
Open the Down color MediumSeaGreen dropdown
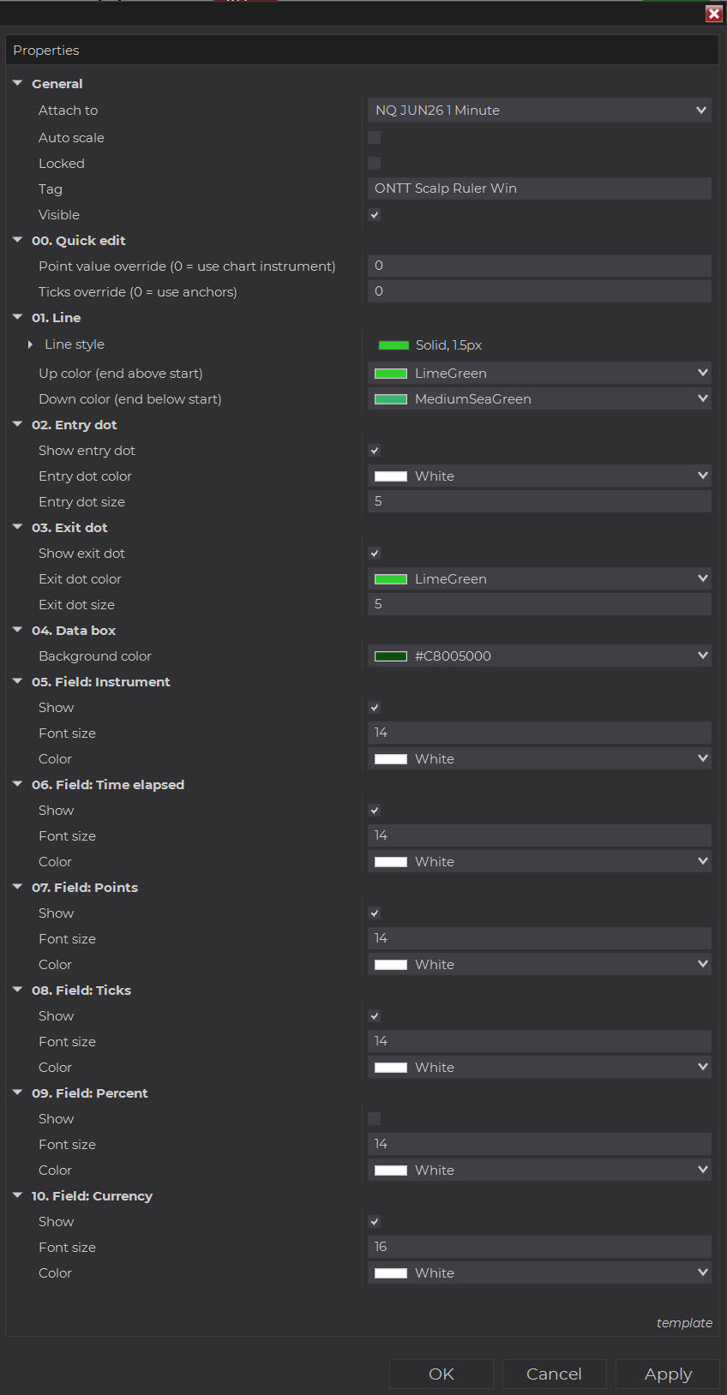539,398
